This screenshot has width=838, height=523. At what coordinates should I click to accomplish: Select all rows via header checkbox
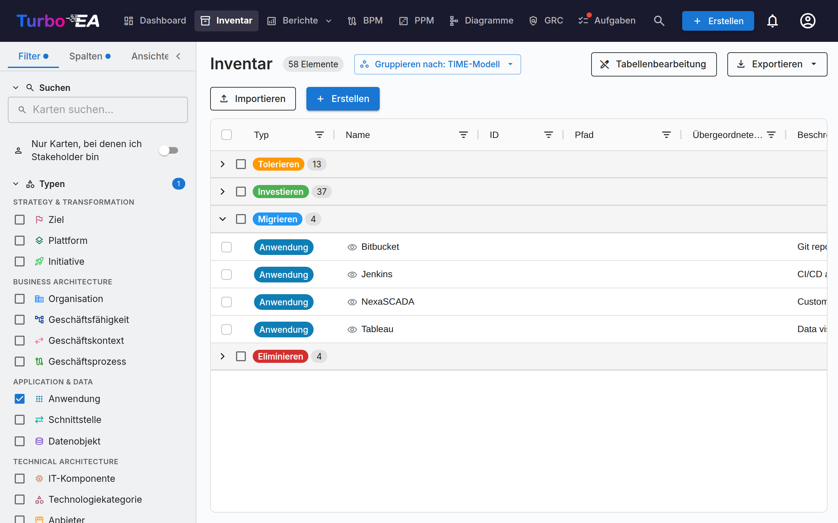tap(227, 135)
